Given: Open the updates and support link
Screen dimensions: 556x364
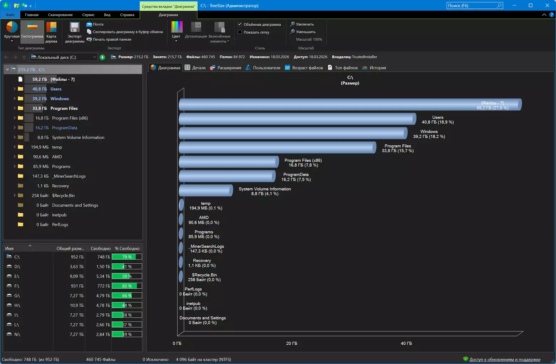Looking at the screenshot, I should click(x=504, y=359).
